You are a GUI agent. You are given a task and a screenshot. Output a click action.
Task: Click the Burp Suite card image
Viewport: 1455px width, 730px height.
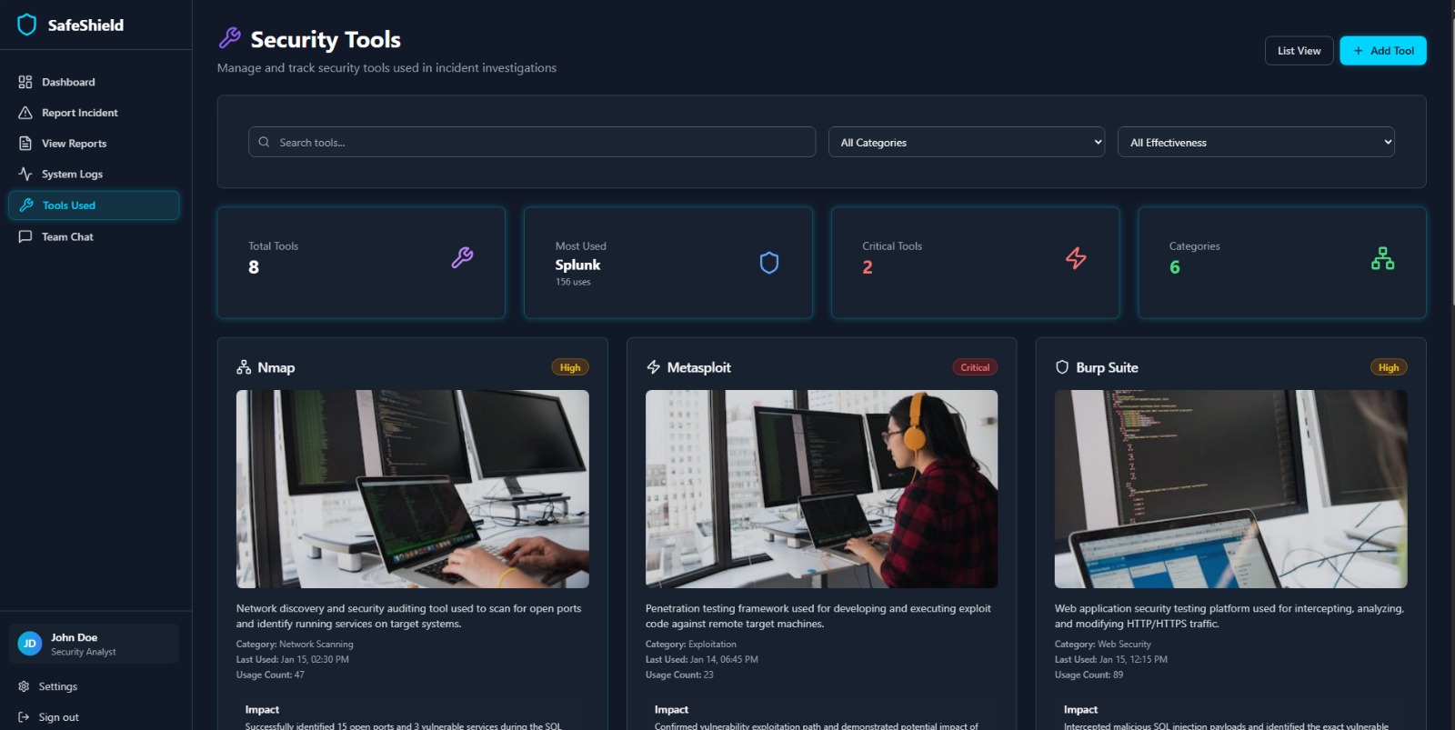(1230, 489)
